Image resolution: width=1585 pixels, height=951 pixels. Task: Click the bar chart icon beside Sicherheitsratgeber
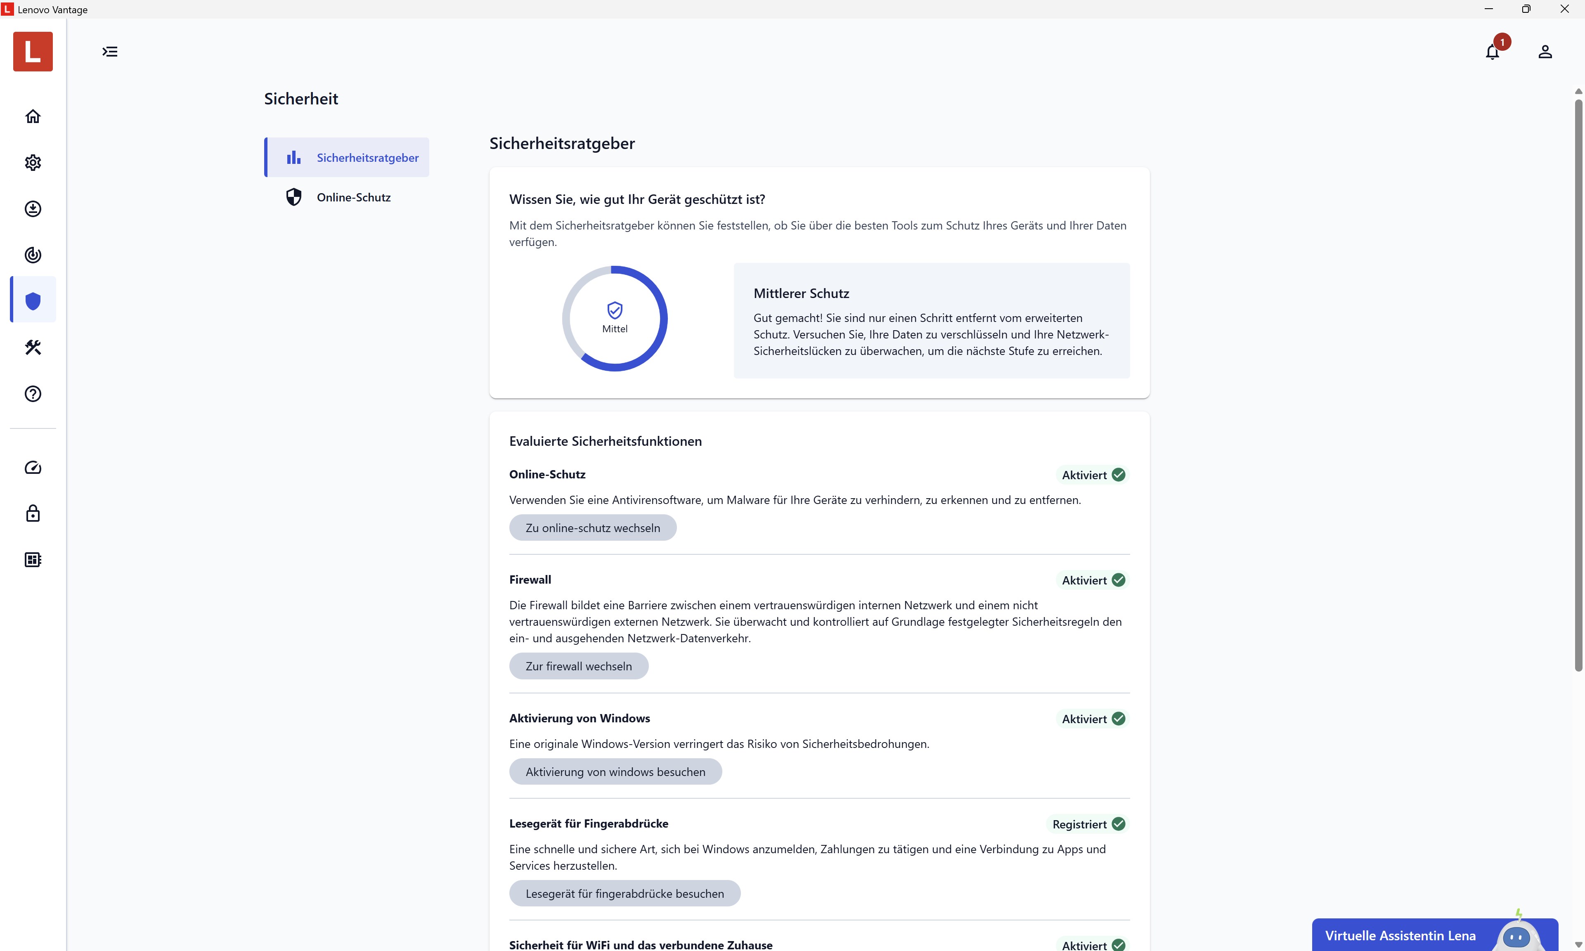[293, 158]
